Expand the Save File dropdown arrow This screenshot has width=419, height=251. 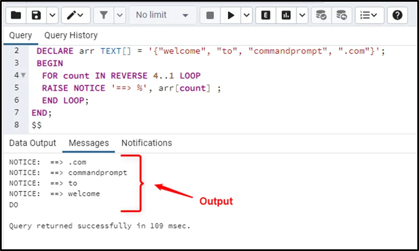[52, 15]
